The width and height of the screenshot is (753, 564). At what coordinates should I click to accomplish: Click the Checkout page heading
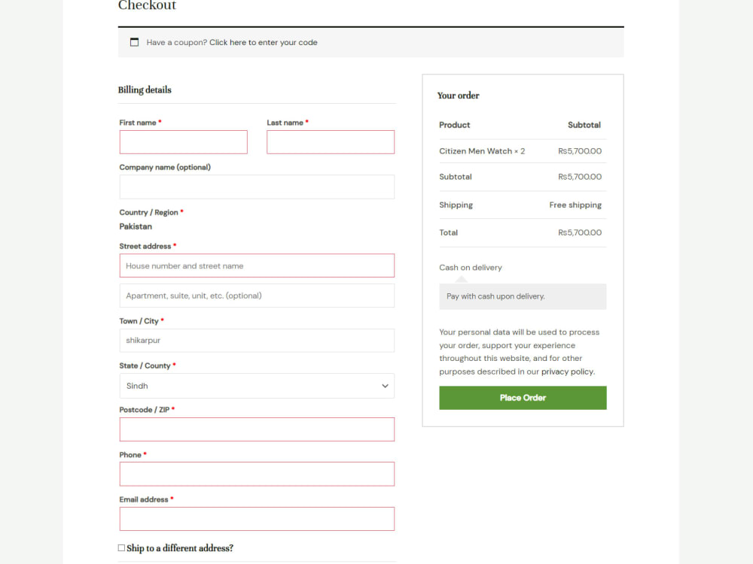pyautogui.click(x=147, y=6)
